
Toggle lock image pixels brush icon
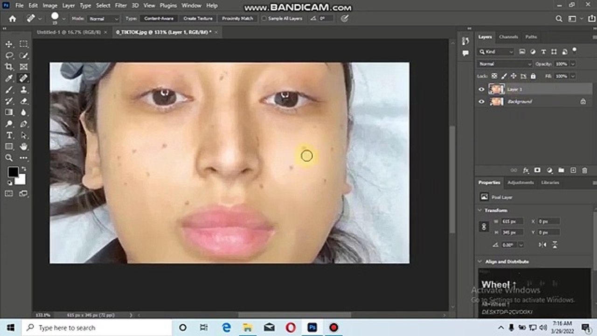click(504, 76)
